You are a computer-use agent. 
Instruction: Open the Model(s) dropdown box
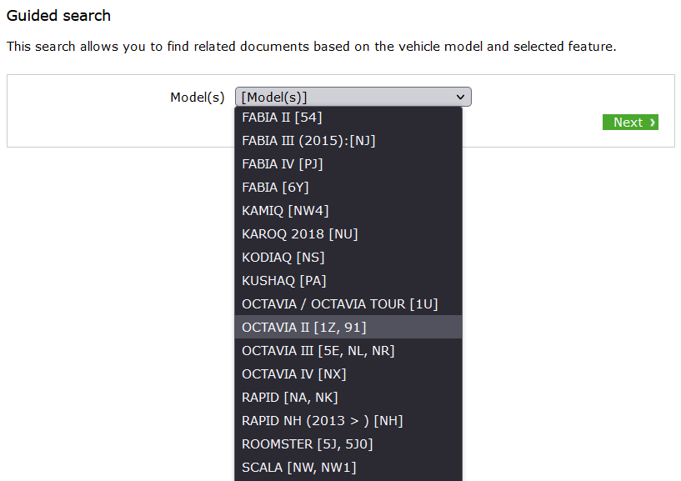pyautogui.click(x=353, y=97)
